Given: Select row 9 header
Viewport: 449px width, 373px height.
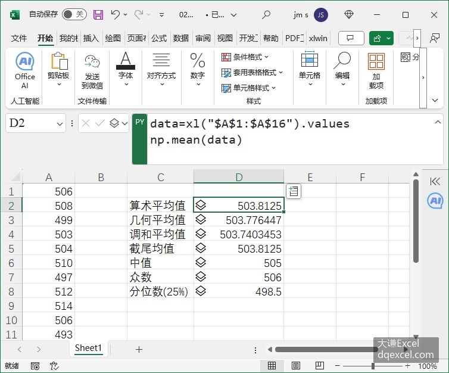Looking at the screenshot, I should (x=11, y=306).
